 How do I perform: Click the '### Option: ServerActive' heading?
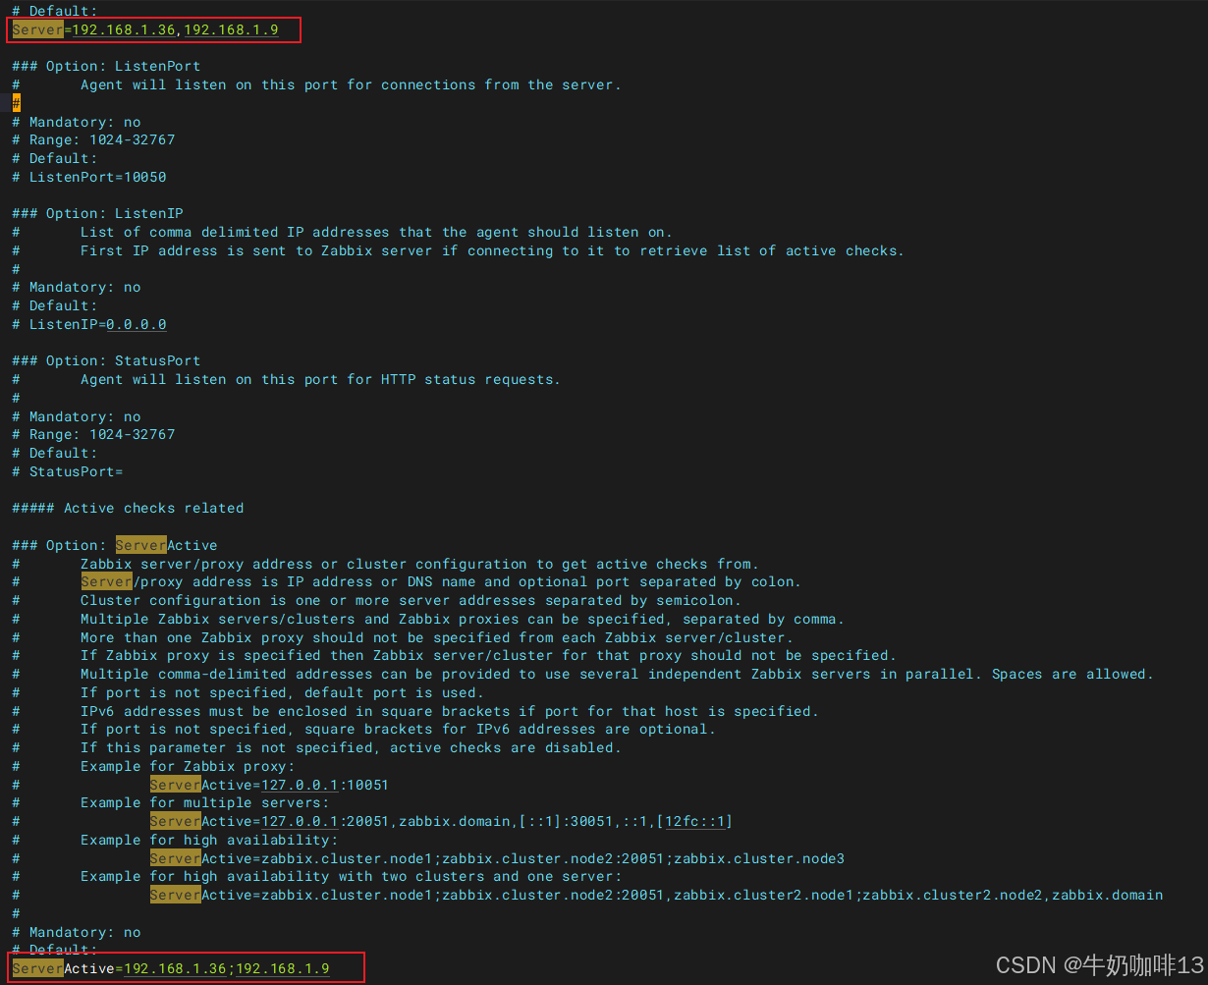(x=115, y=545)
